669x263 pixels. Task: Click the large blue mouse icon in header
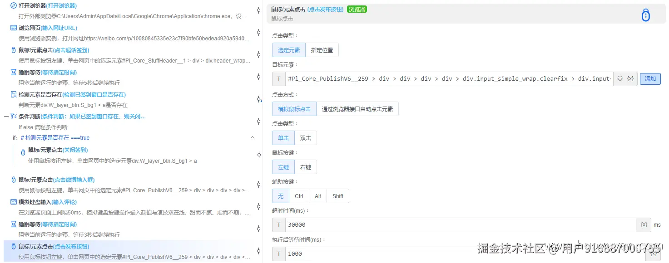pos(646,15)
